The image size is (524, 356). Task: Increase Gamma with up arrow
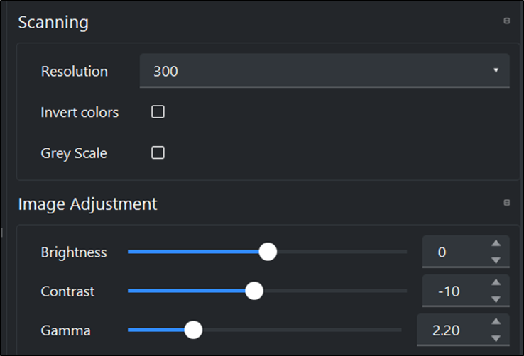pos(496,322)
